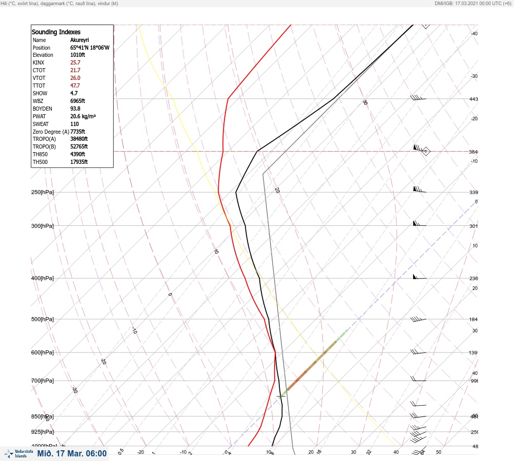Click the BOYDEN value 93.8
This screenshot has width=514, height=461.
point(75,109)
